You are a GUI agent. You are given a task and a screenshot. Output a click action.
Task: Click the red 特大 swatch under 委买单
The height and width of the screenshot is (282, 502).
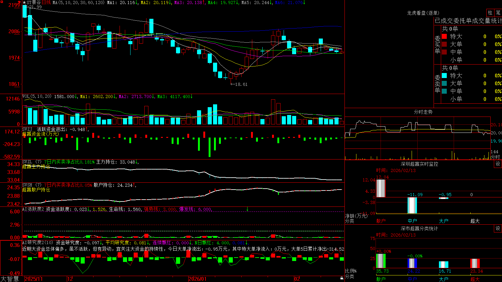(x=444, y=36)
